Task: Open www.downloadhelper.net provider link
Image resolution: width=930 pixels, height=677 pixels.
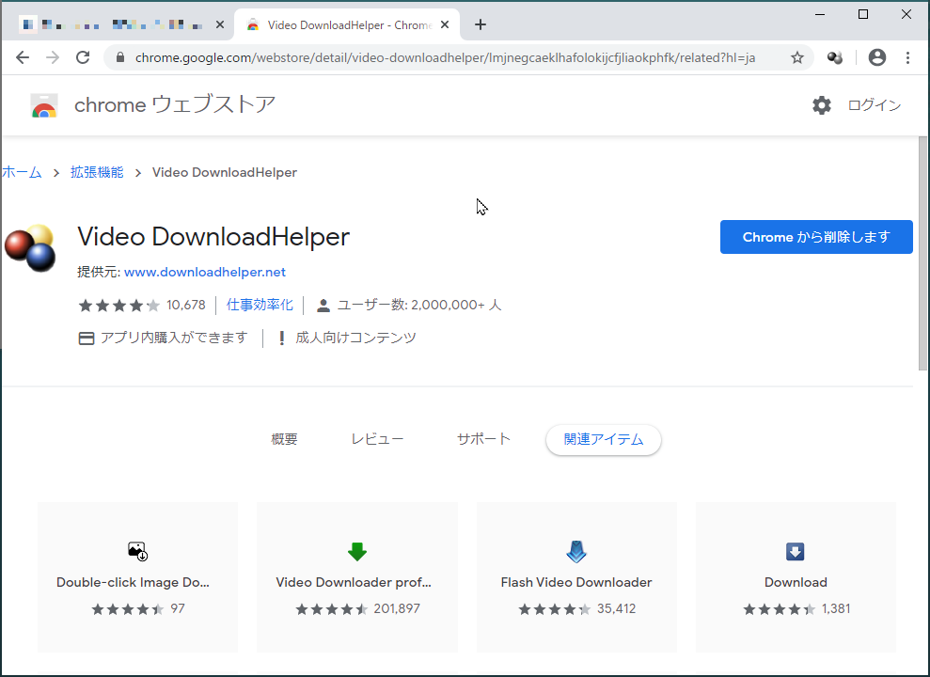Action: click(205, 272)
